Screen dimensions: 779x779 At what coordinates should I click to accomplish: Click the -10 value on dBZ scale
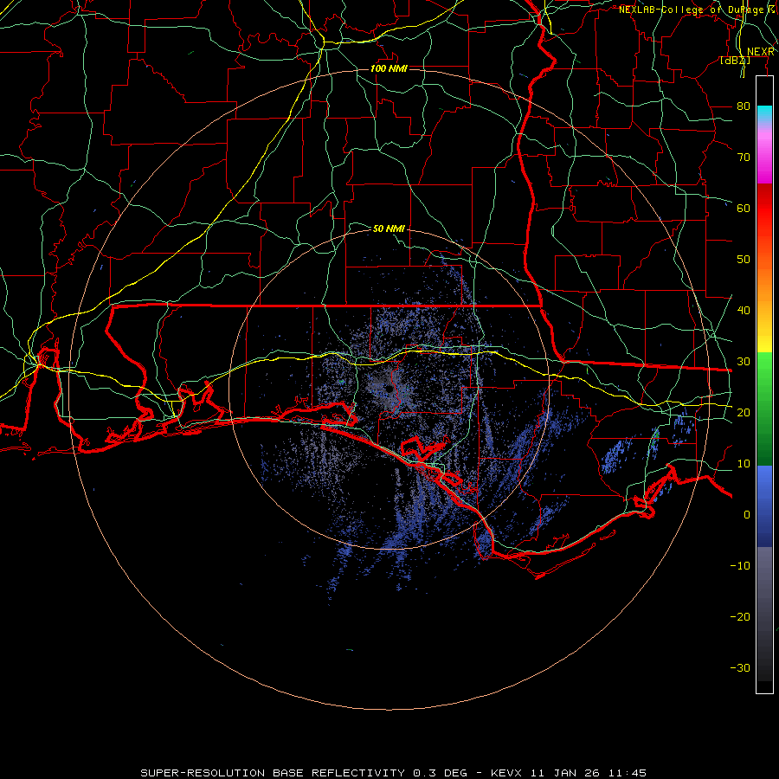(x=740, y=566)
